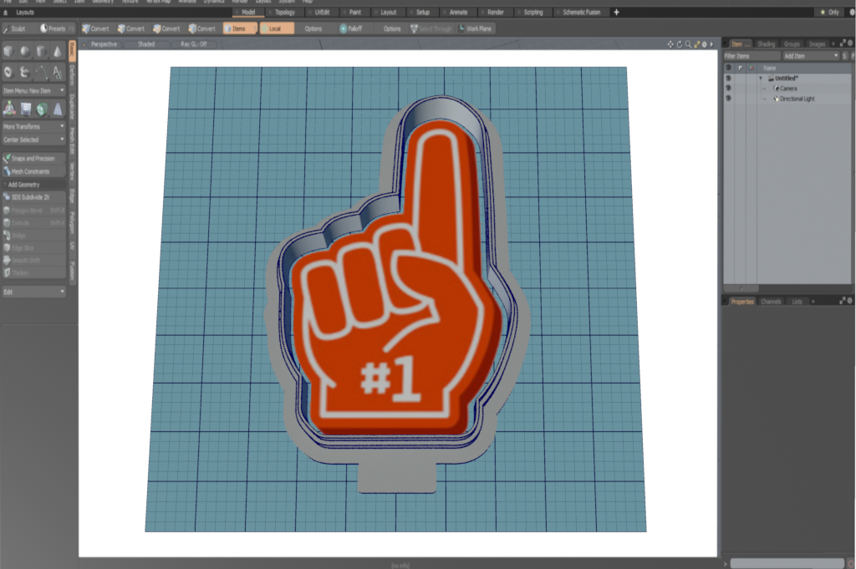Activate the Transform tool icon
The height and width of the screenshot is (569, 856).
tap(8, 108)
